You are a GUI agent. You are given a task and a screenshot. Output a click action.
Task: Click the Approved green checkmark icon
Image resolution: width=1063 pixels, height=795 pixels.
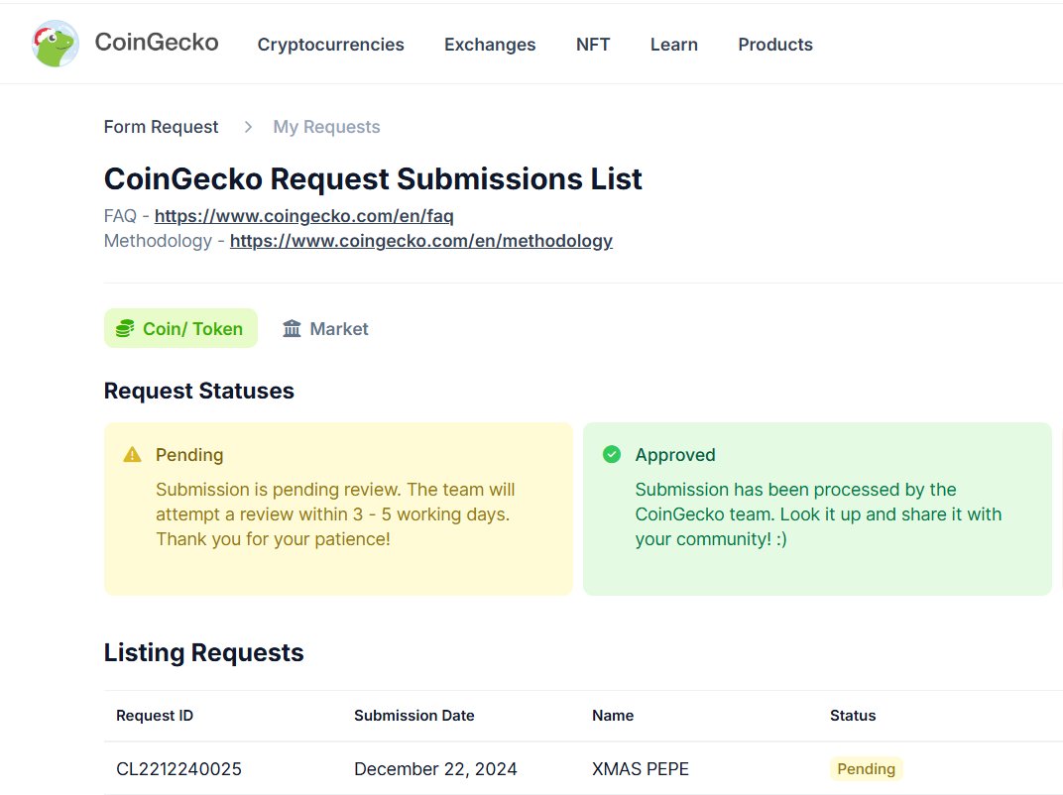click(612, 454)
